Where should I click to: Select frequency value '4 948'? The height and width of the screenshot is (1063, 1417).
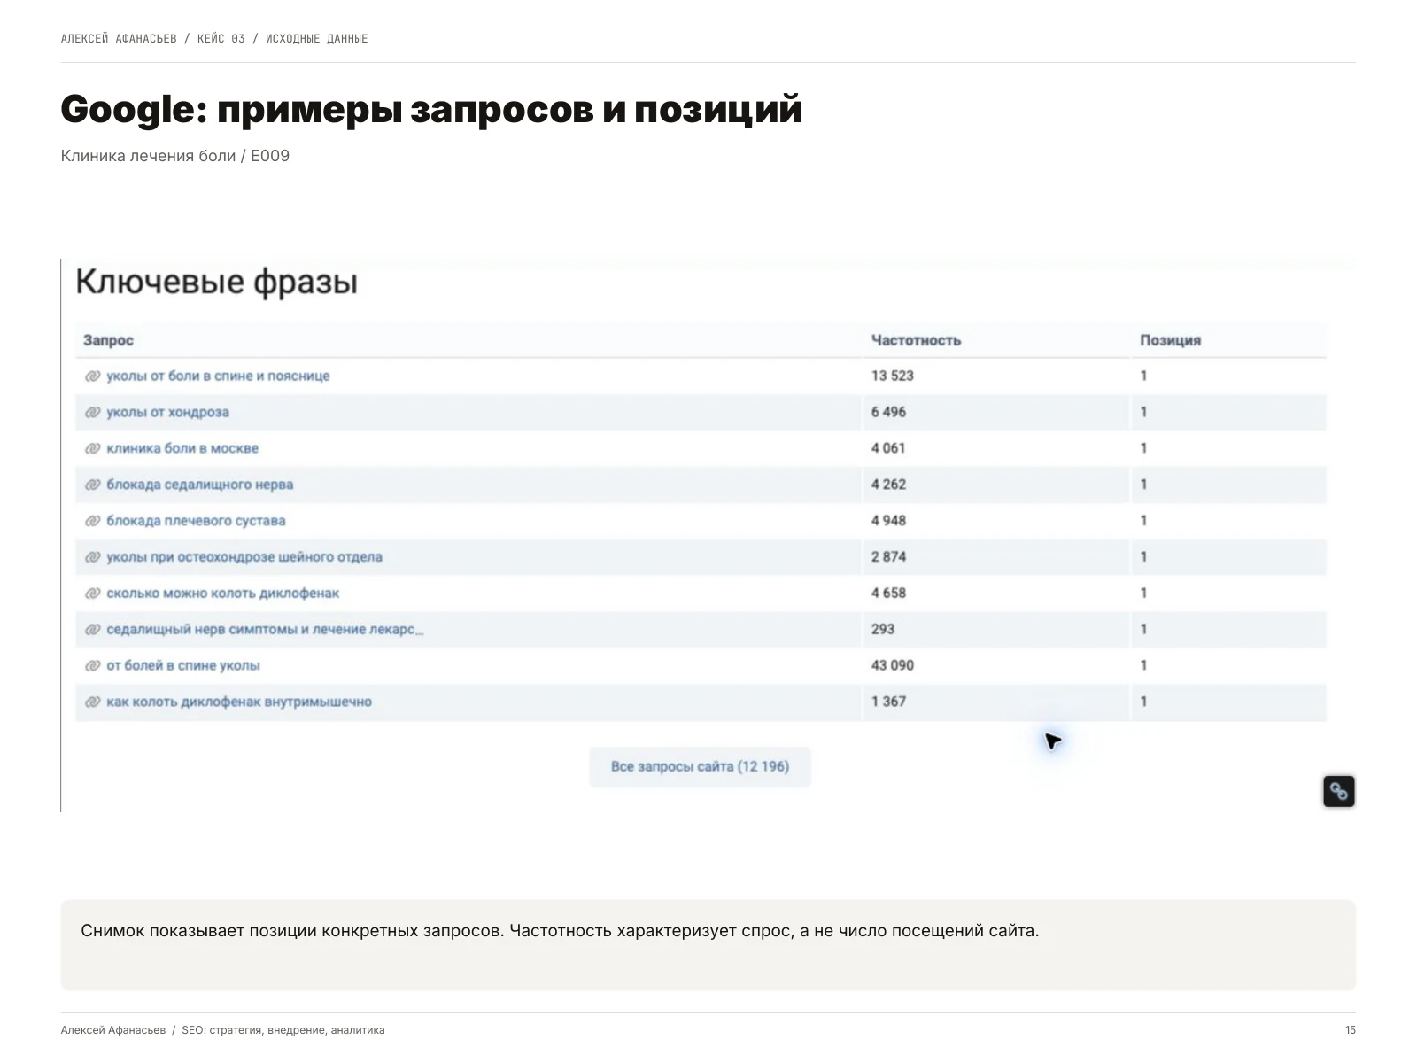888,521
